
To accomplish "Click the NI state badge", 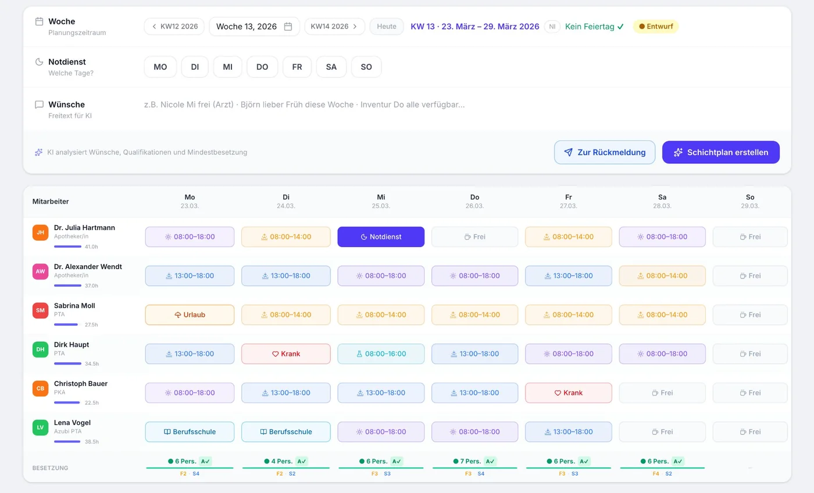I will (552, 26).
